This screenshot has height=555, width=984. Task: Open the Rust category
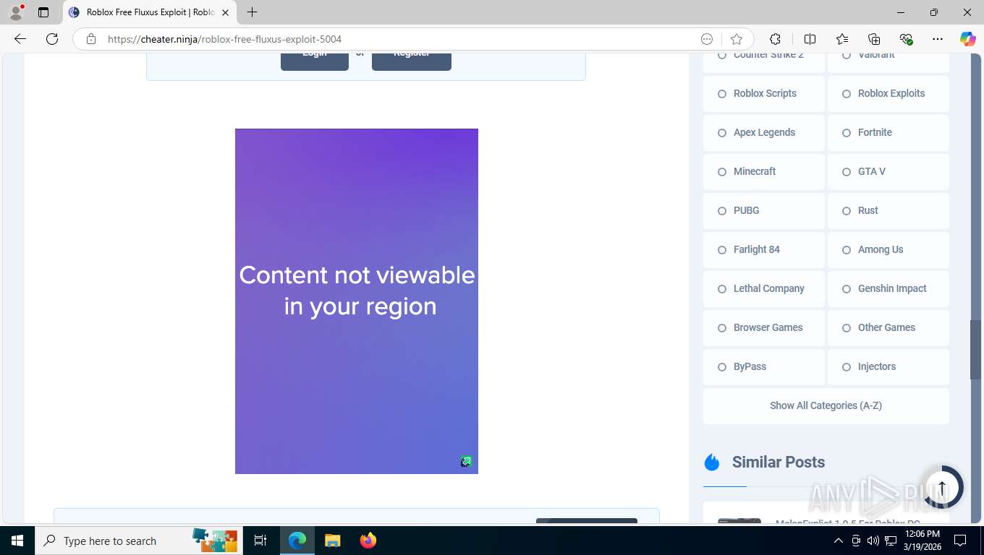click(888, 211)
